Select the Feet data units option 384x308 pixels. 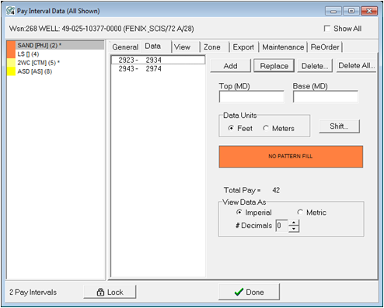(231, 128)
